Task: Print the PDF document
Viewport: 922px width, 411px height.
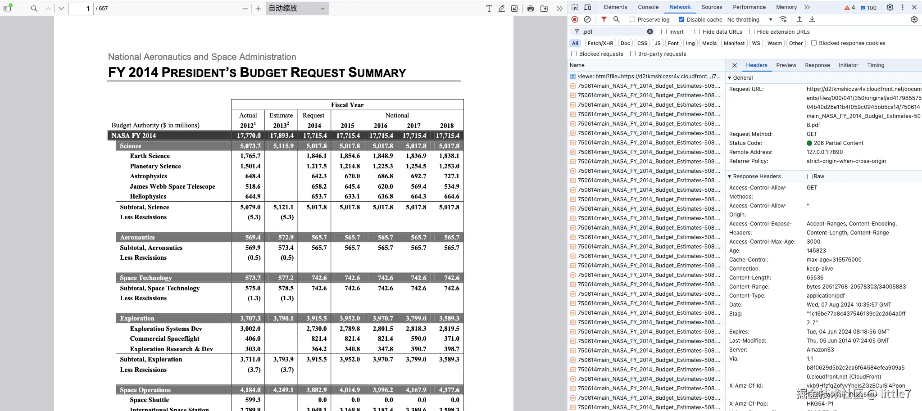Action: (531, 9)
